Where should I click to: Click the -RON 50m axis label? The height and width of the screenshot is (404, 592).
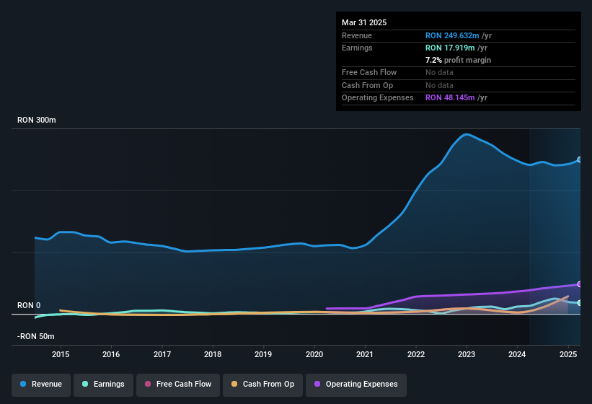pos(36,336)
